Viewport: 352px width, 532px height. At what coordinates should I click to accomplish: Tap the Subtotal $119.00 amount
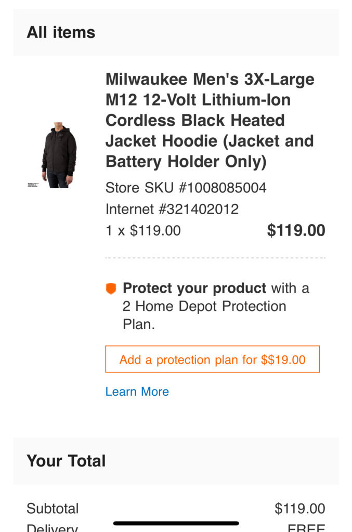300,509
